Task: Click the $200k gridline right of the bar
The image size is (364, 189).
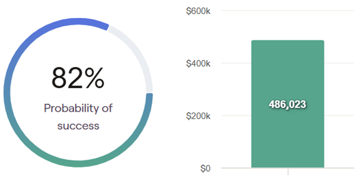Action: [339, 115]
